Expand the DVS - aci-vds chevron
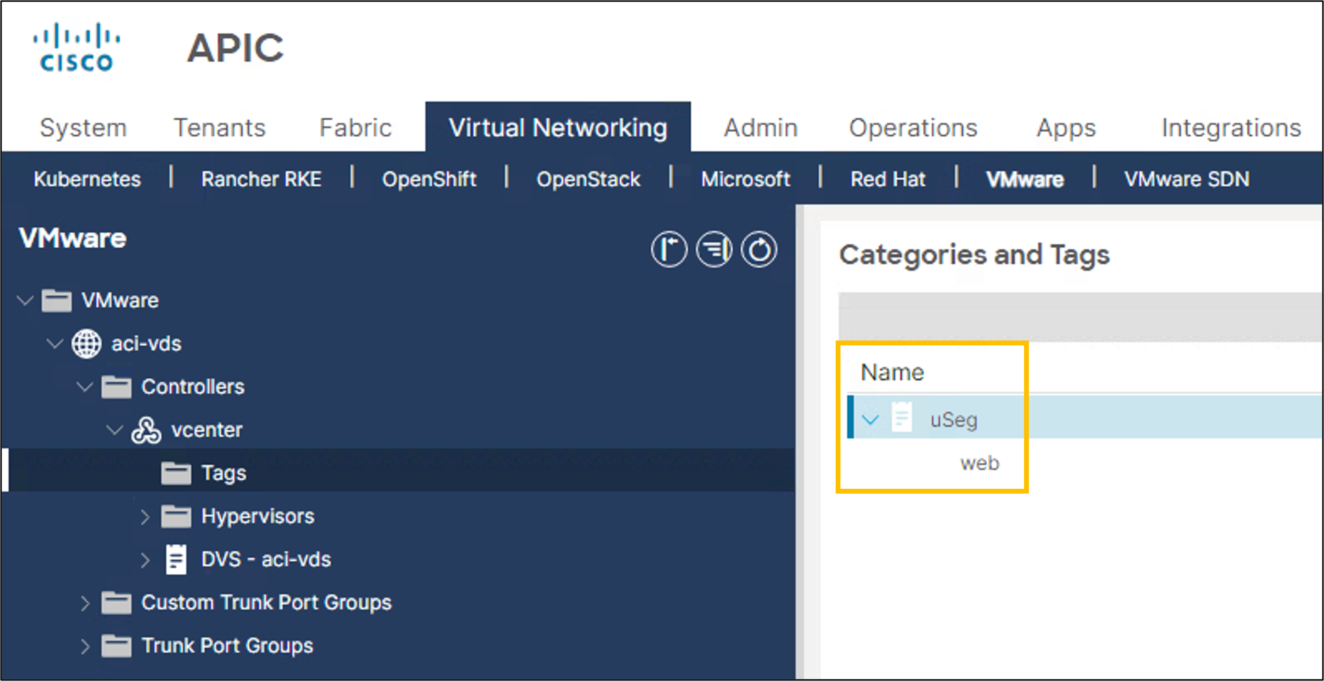 coord(145,560)
